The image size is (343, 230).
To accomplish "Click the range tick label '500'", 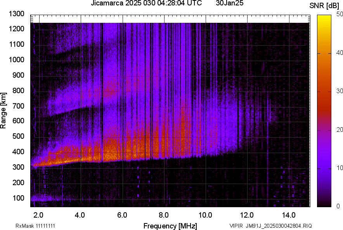I will tap(18, 136).
